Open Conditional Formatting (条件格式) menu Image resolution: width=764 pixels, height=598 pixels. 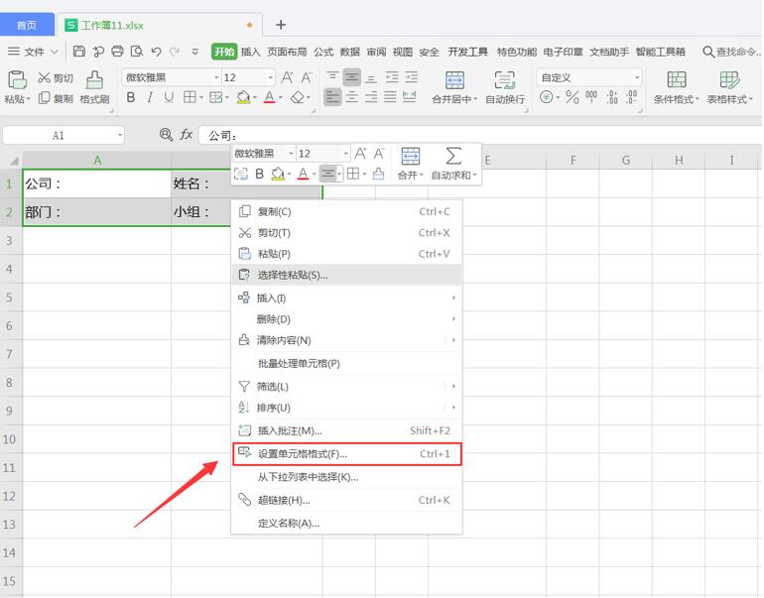(x=677, y=87)
